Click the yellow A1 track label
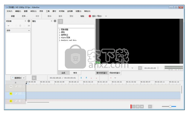This screenshot has height=114, width=195. click(x=11, y=101)
